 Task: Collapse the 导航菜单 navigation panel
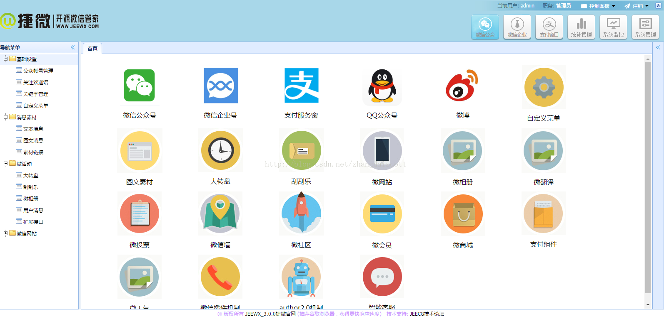click(x=72, y=47)
